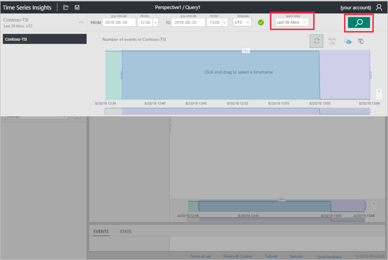Click the TO date input field
Screen dimensions: 388x260
coord(189,22)
